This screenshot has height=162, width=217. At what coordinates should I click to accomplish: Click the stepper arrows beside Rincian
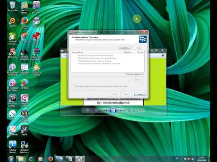tap(129, 80)
